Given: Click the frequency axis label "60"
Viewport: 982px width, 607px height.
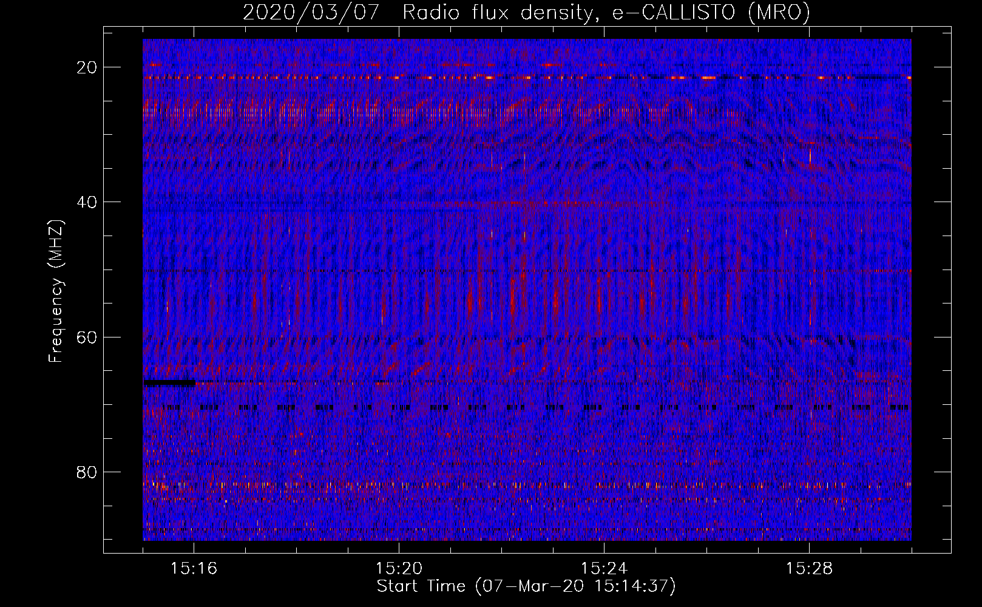Looking at the screenshot, I should [x=87, y=337].
